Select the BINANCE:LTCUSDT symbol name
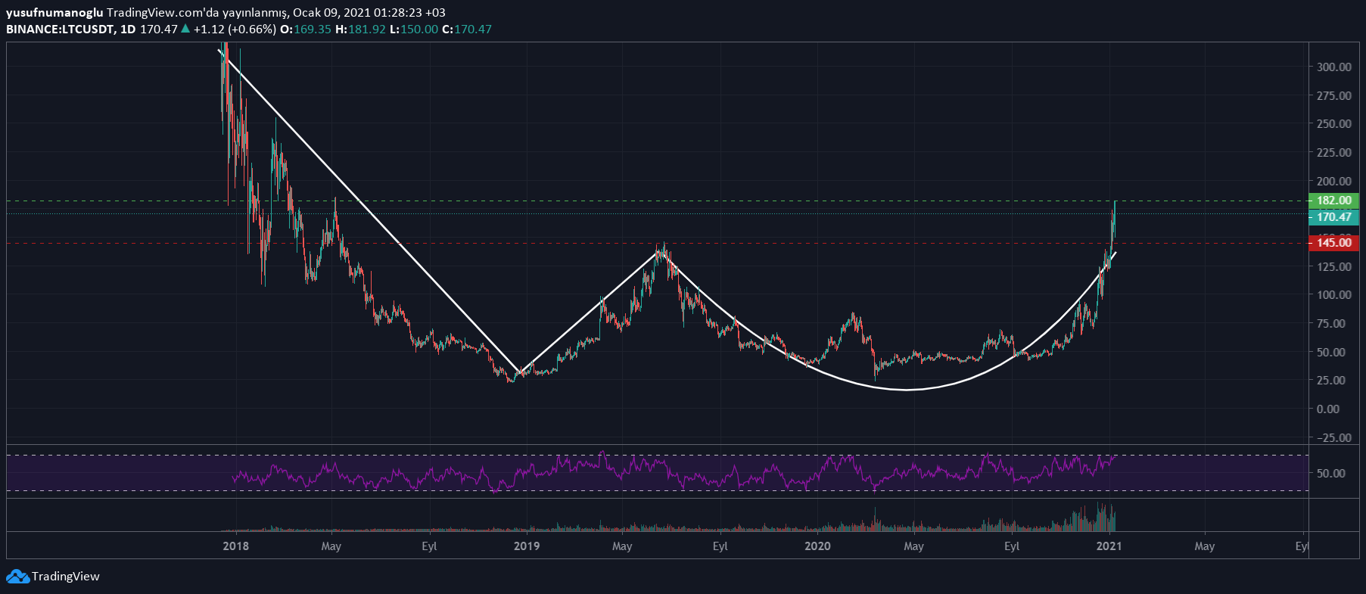Screen dimensions: 1366x594 click(60, 30)
